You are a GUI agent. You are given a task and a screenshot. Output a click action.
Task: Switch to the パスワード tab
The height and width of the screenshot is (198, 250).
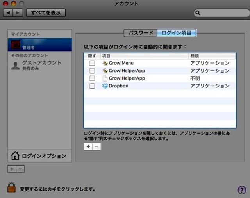pos(141,33)
